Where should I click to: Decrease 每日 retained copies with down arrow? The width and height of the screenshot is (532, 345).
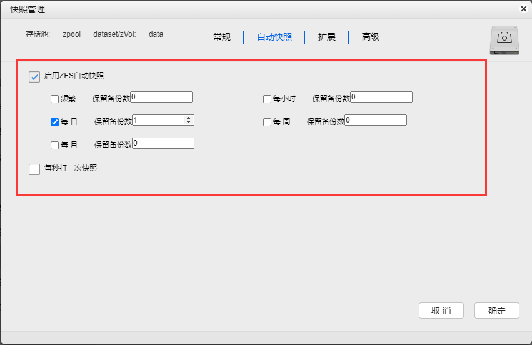189,122
